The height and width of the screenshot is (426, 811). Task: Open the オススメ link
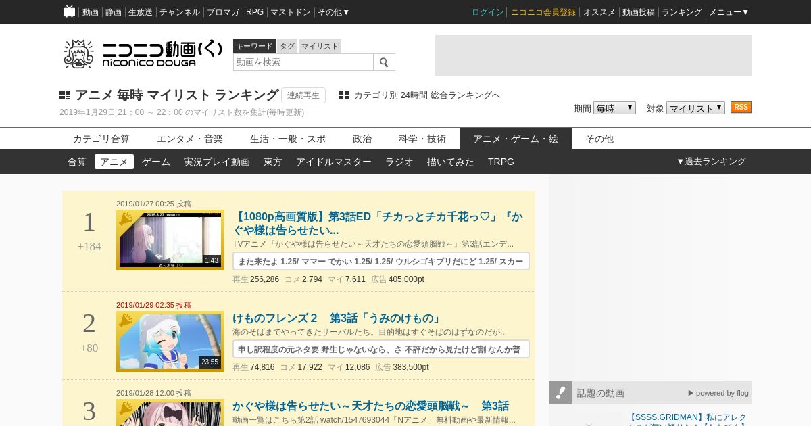tap(599, 12)
